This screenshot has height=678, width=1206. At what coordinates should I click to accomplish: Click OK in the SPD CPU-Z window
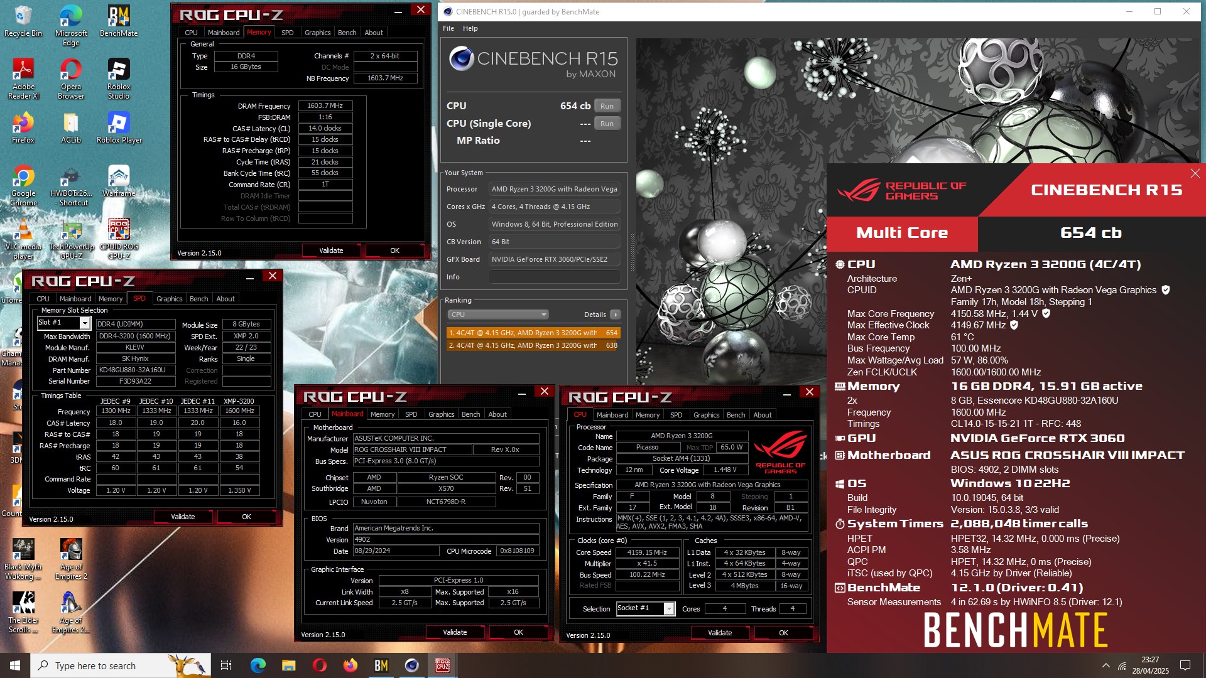246,517
